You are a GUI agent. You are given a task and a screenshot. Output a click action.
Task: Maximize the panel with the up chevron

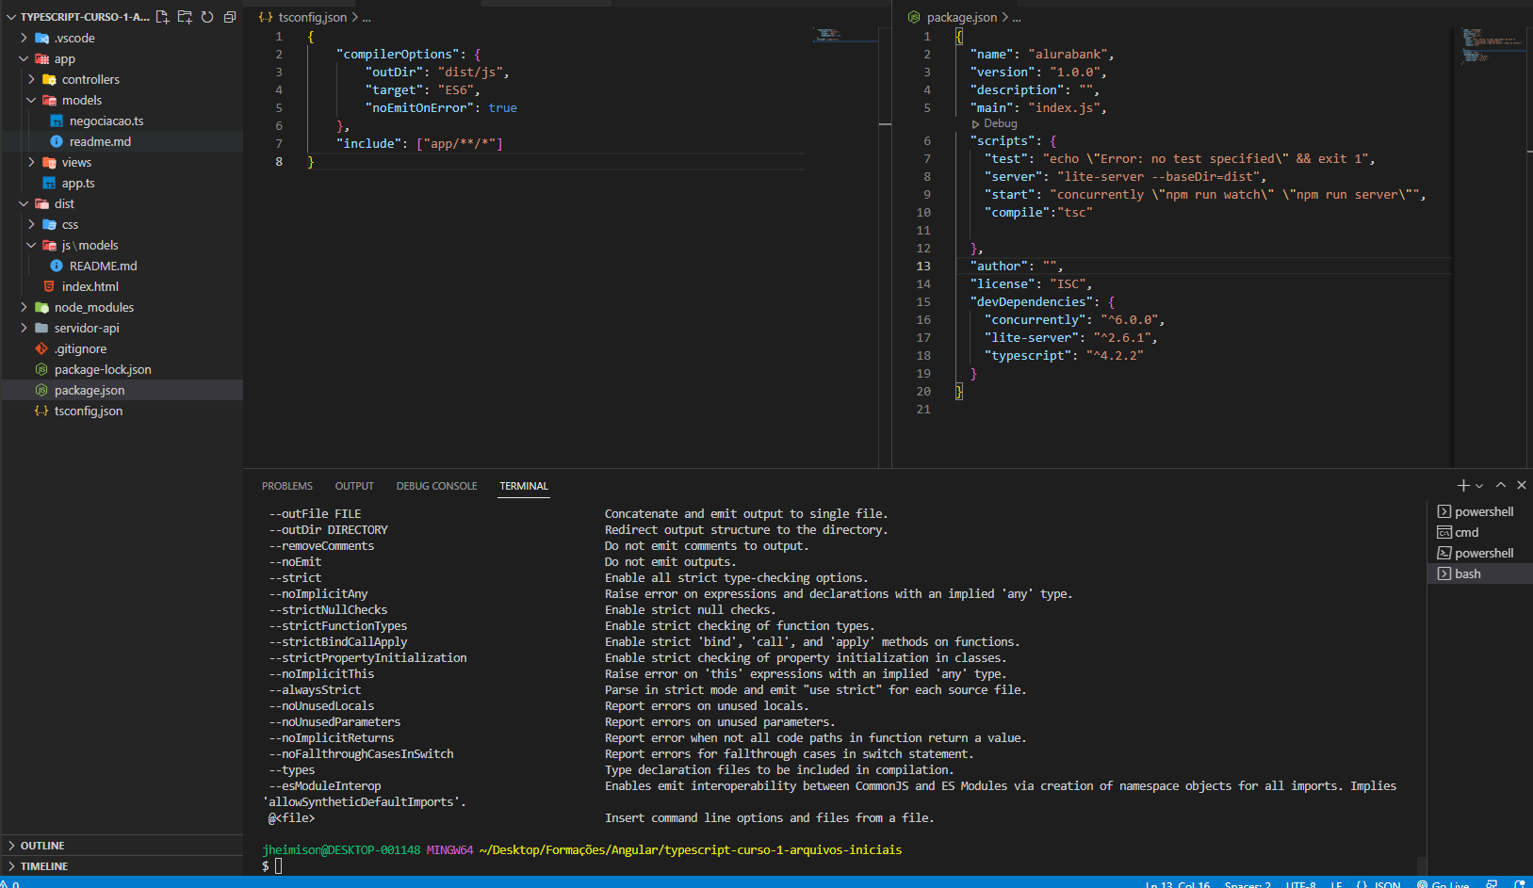click(x=1501, y=485)
